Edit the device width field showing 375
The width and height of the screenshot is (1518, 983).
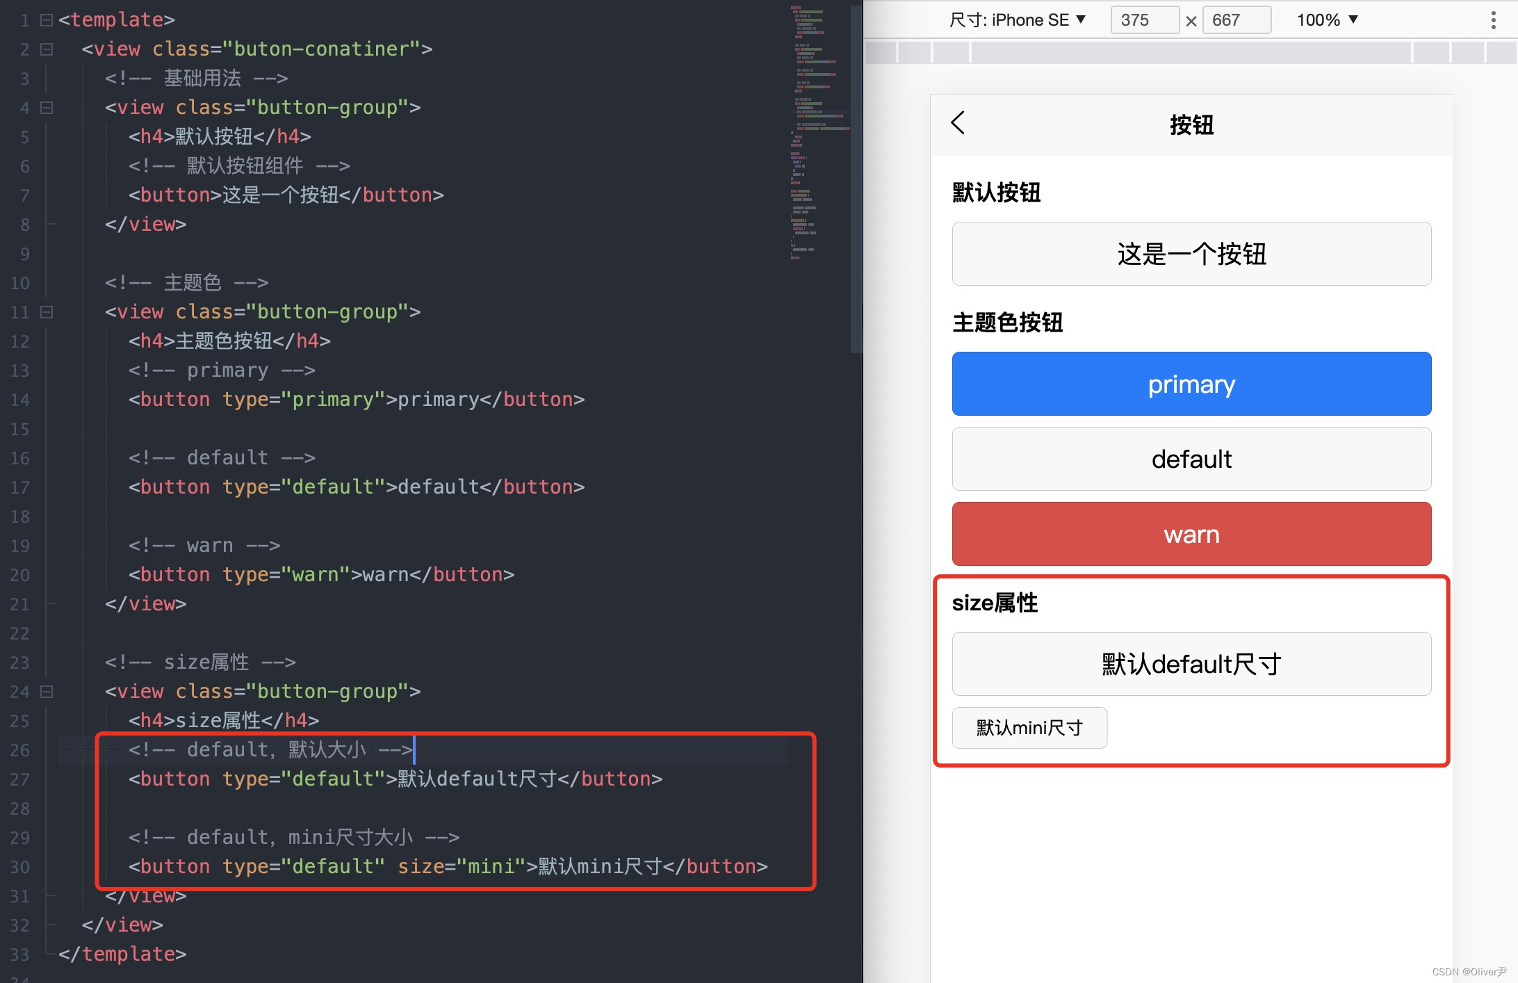(1144, 20)
